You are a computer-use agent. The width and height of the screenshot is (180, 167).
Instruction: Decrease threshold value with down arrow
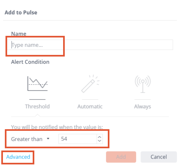point(99,141)
